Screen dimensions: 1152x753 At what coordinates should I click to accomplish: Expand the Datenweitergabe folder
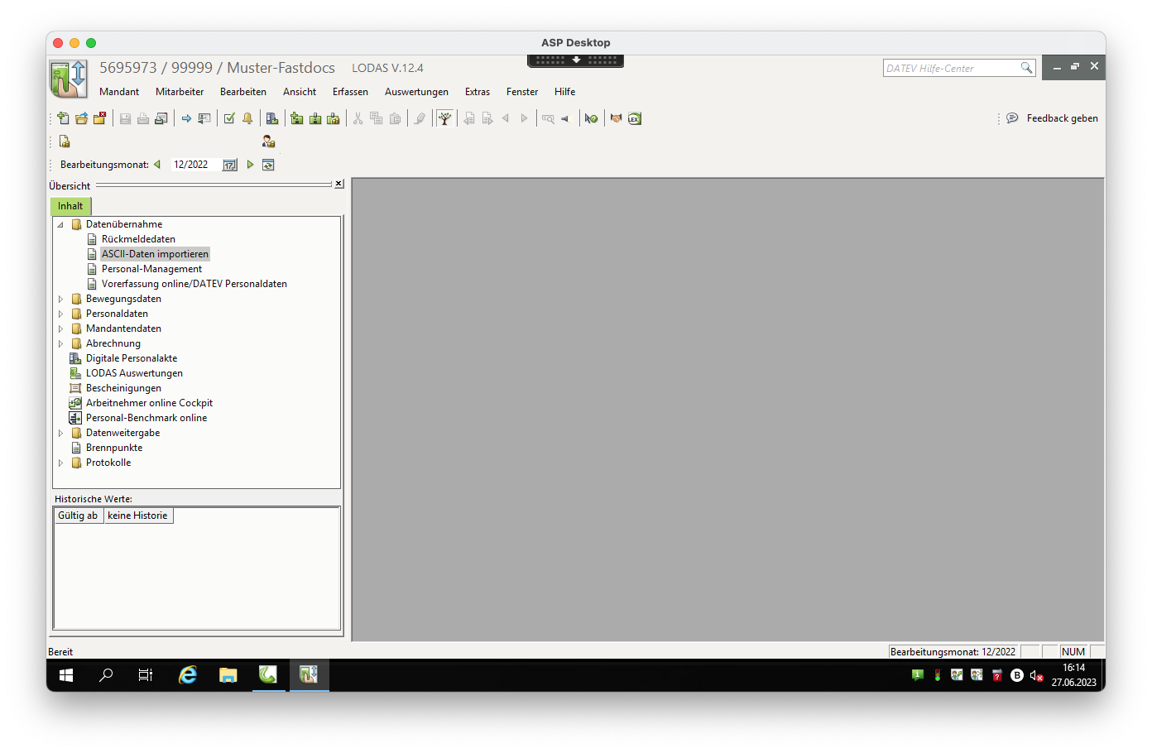click(x=60, y=433)
